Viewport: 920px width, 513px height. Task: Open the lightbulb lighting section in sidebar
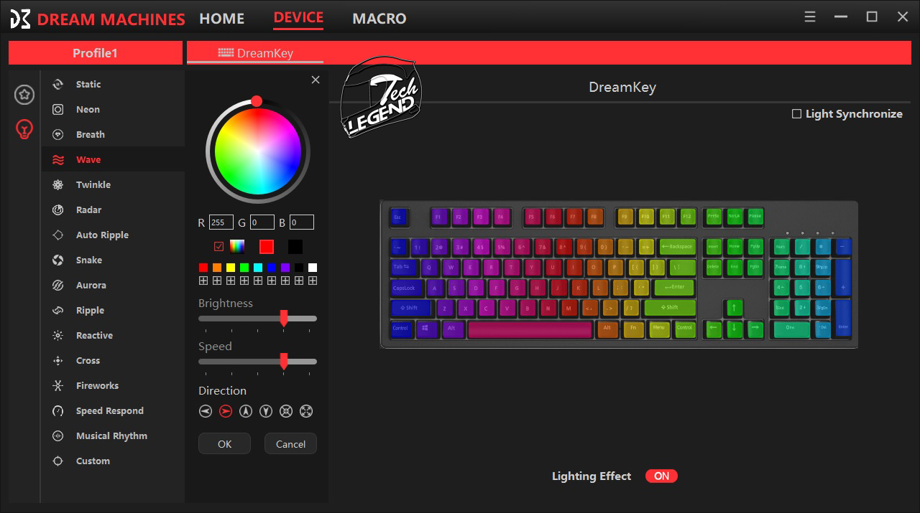click(x=24, y=129)
